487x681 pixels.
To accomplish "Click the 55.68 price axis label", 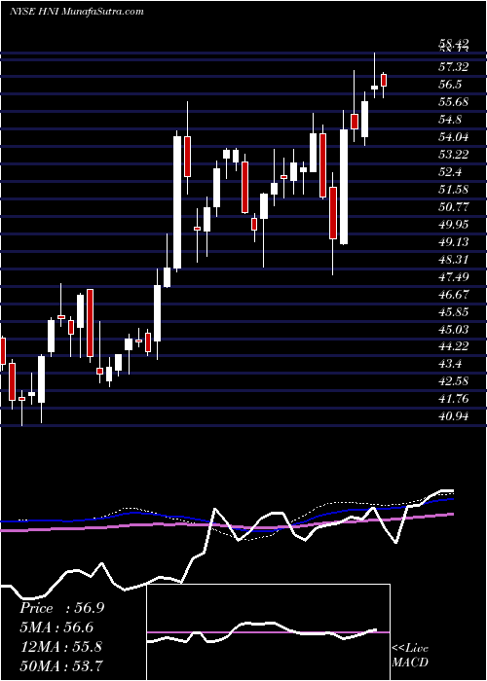I will point(454,102).
